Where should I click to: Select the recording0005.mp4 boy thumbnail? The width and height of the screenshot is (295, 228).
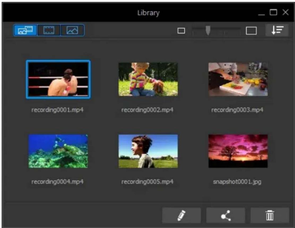tap(148, 151)
